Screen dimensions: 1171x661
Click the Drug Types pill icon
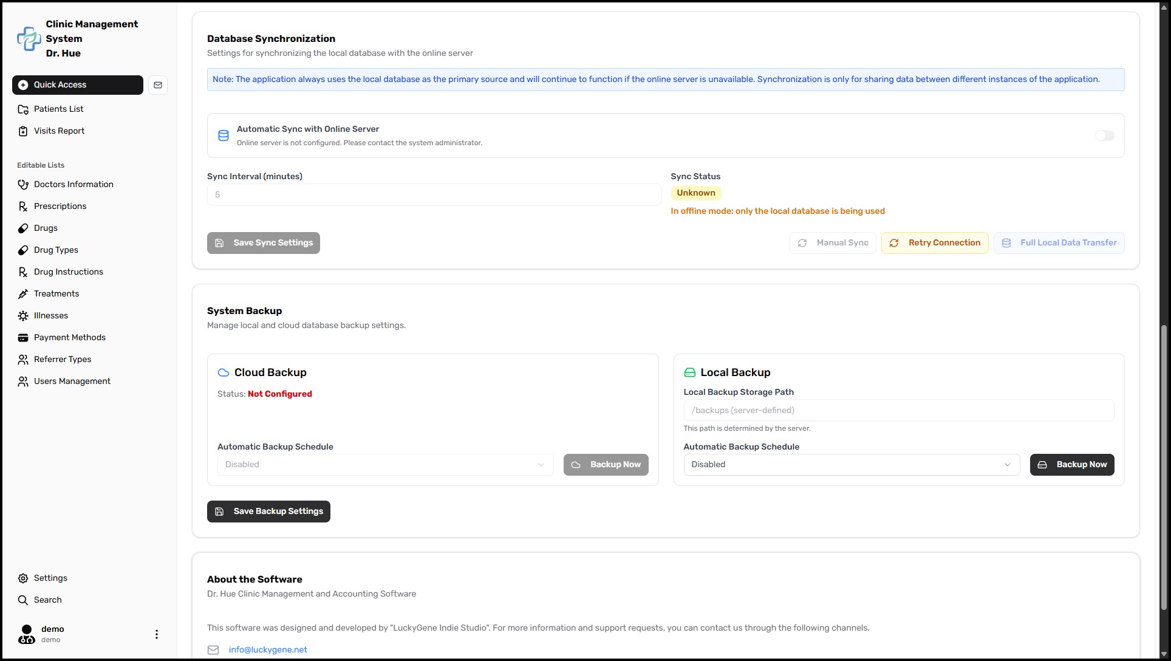(x=23, y=250)
